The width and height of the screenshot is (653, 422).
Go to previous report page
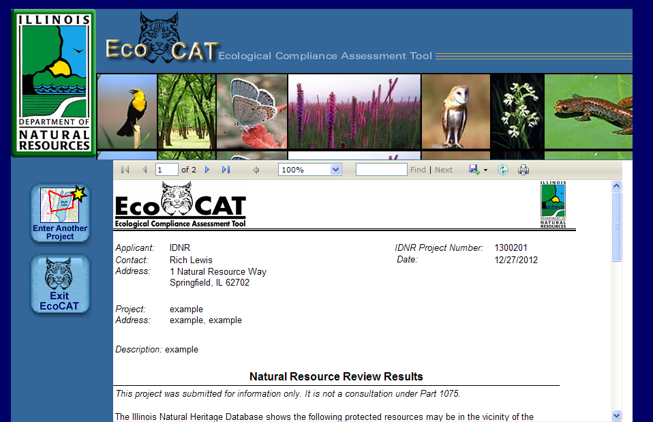(145, 170)
